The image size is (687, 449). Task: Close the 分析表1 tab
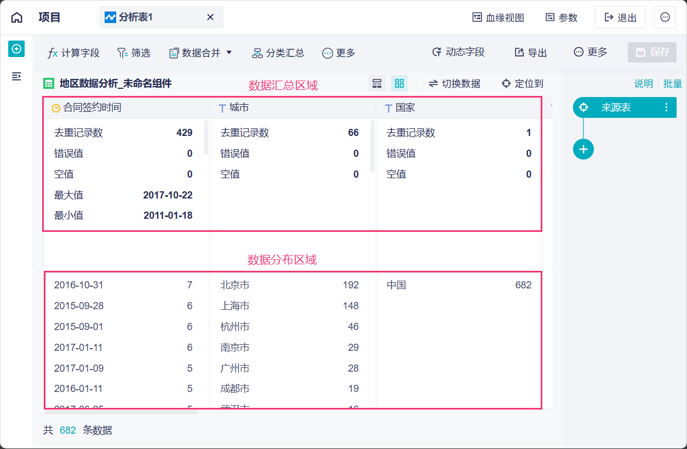tap(210, 18)
